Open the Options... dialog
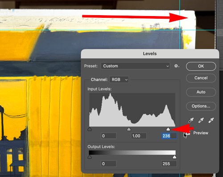 pyautogui.click(x=201, y=106)
